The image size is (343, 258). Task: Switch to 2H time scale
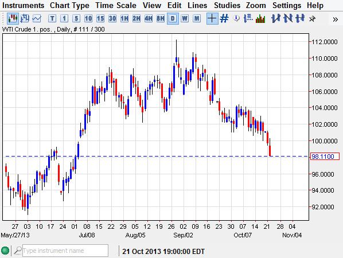137,18
